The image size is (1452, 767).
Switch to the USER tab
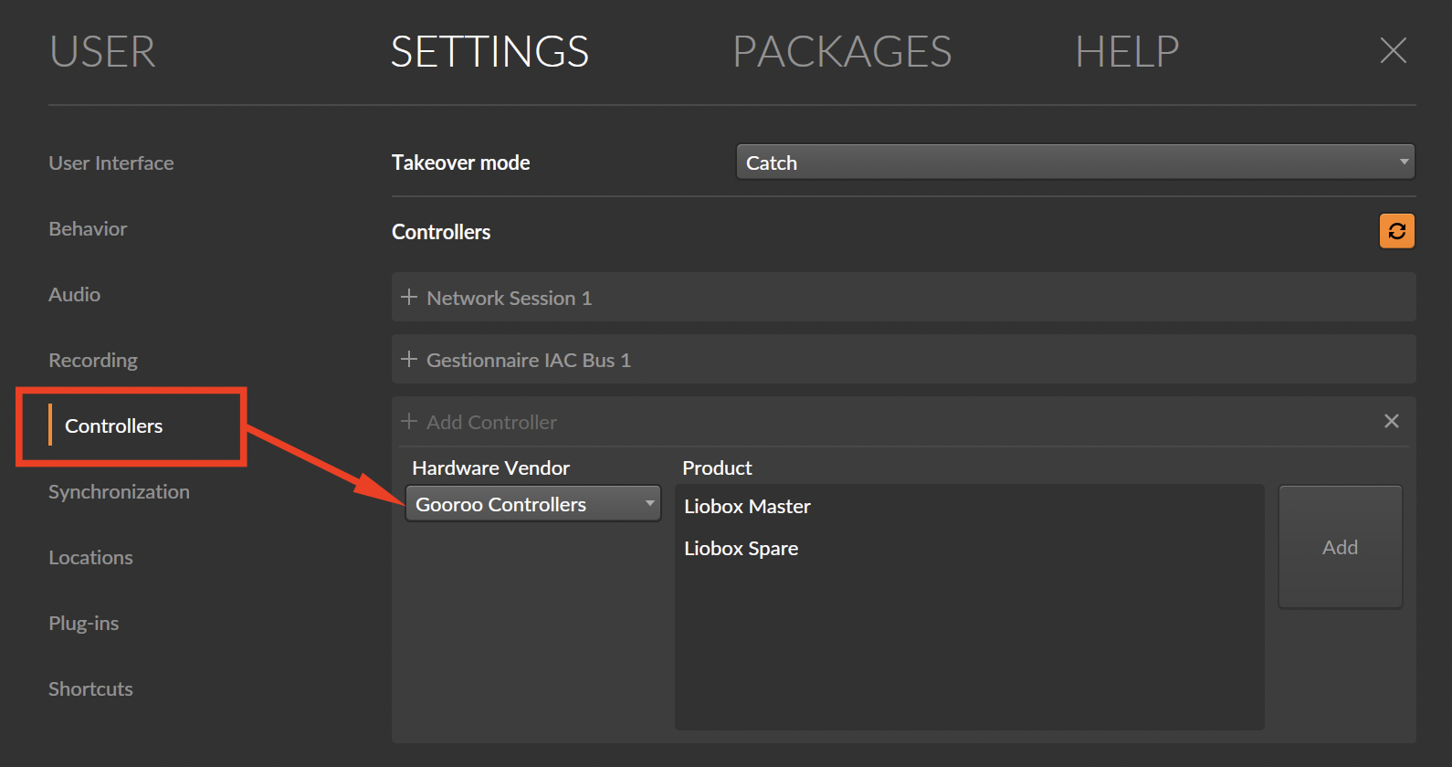coord(102,51)
